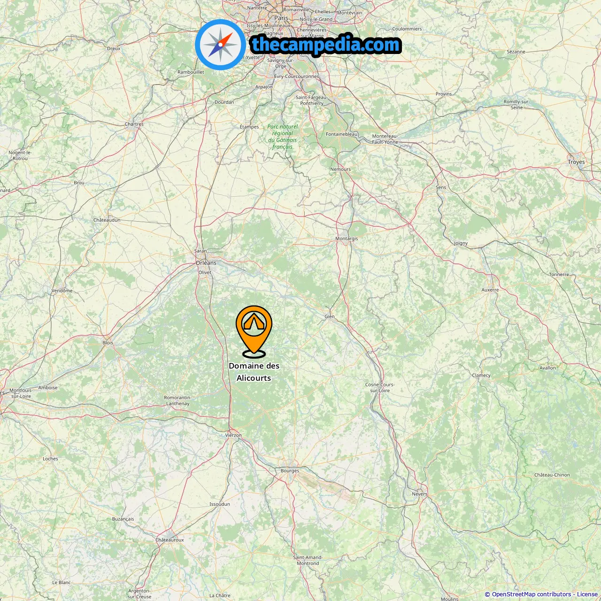Click the Nevers city label

420,494
